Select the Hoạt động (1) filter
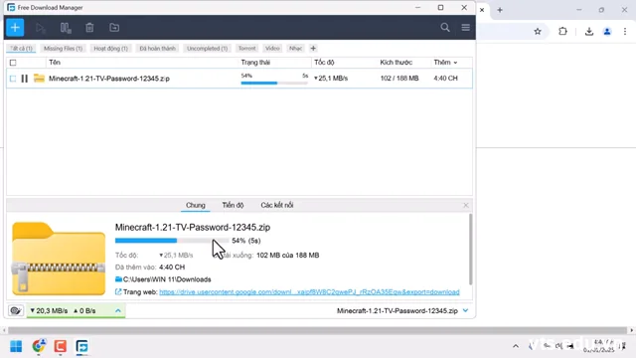The image size is (636, 358). (110, 49)
